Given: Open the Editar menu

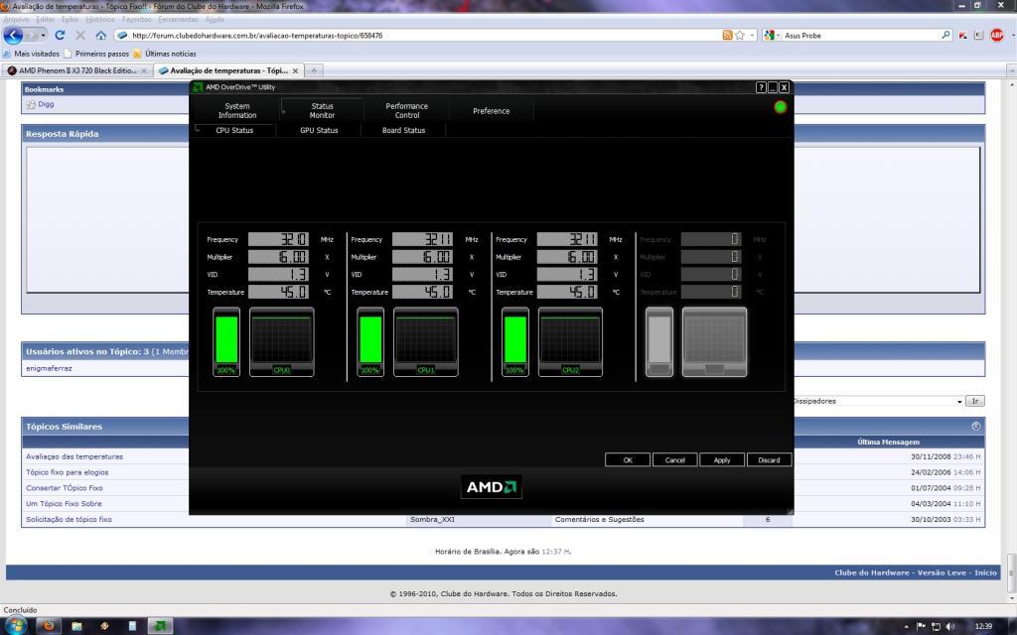Looking at the screenshot, I should pyautogui.click(x=46, y=20).
